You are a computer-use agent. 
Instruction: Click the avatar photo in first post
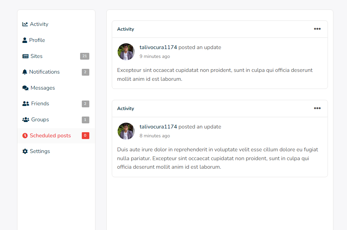click(x=126, y=52)
